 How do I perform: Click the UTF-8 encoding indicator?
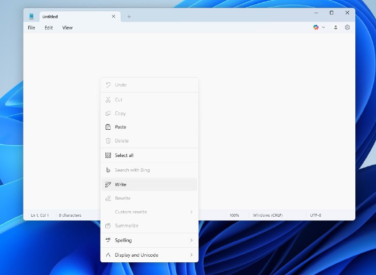(317, 215)
